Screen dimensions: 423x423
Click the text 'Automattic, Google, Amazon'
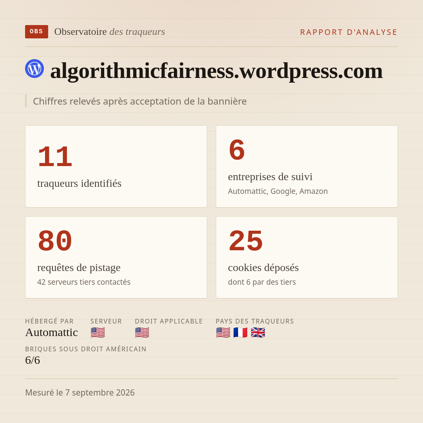278,191
